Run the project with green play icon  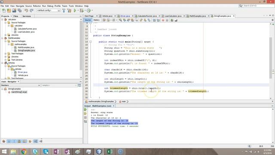click(x=75, y=10)
